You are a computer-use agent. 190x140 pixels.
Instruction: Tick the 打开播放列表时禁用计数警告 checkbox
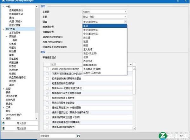point(47,79)
